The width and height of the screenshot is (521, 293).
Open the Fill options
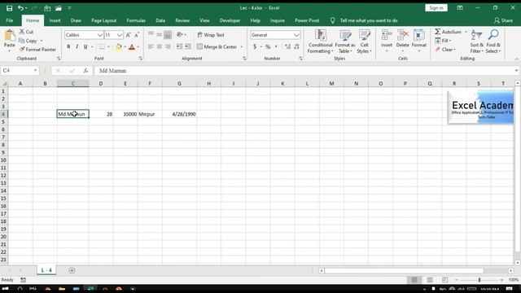tap(443, 41)
